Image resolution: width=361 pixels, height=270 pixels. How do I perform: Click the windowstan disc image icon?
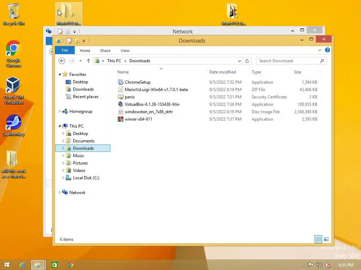tap(121, 111)
